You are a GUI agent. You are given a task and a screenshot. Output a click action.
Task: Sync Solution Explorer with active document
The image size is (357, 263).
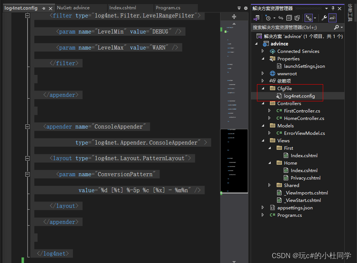[280, 18]
